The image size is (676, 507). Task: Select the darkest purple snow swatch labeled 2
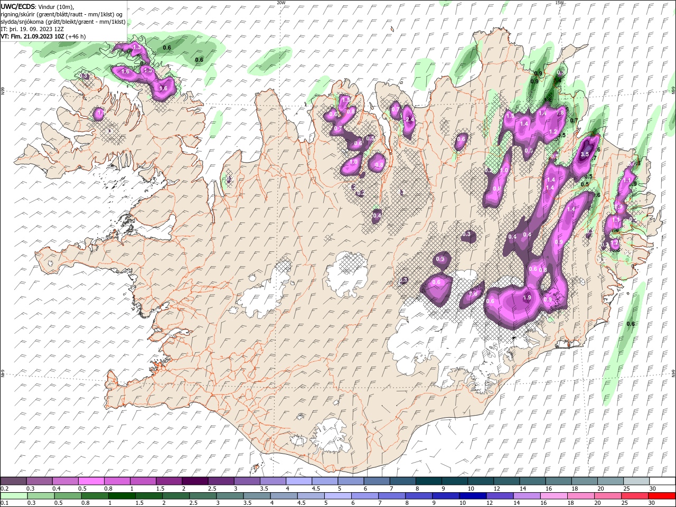(195, 481)
